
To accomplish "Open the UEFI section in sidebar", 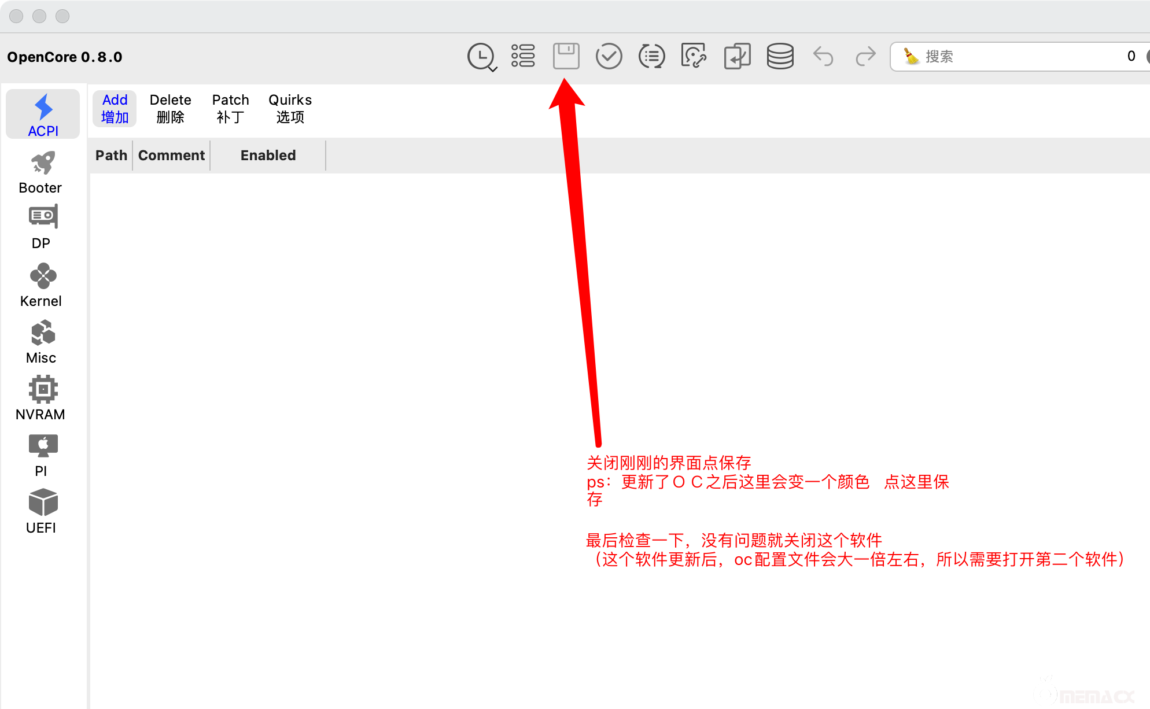I will point(40,512).
